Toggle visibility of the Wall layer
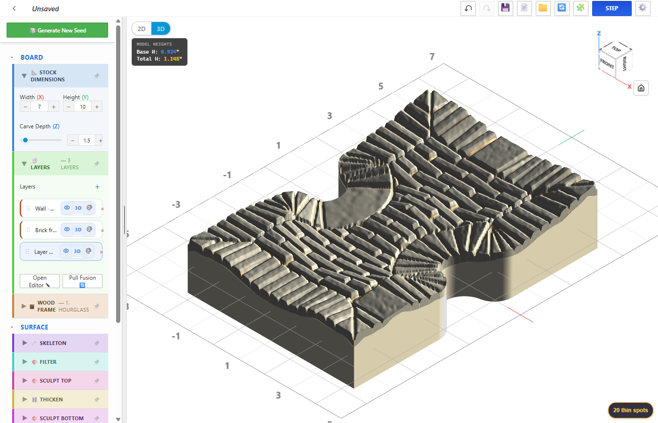 [67, 208]
